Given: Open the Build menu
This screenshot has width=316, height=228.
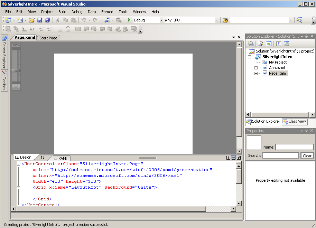Looking at the screenshot, I should click(x=62, y=12).
